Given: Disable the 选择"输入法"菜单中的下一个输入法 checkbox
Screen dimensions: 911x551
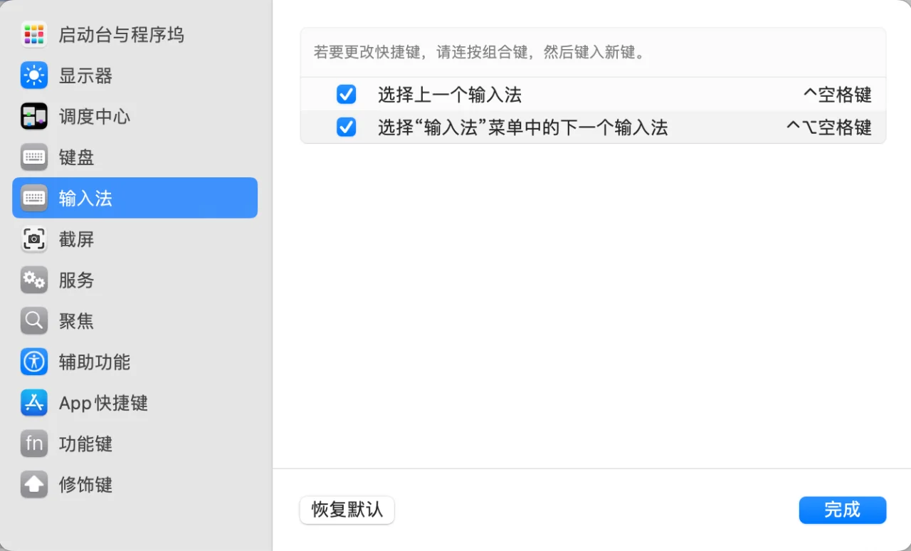Looking at the screenshot, I should pos(346,127).
